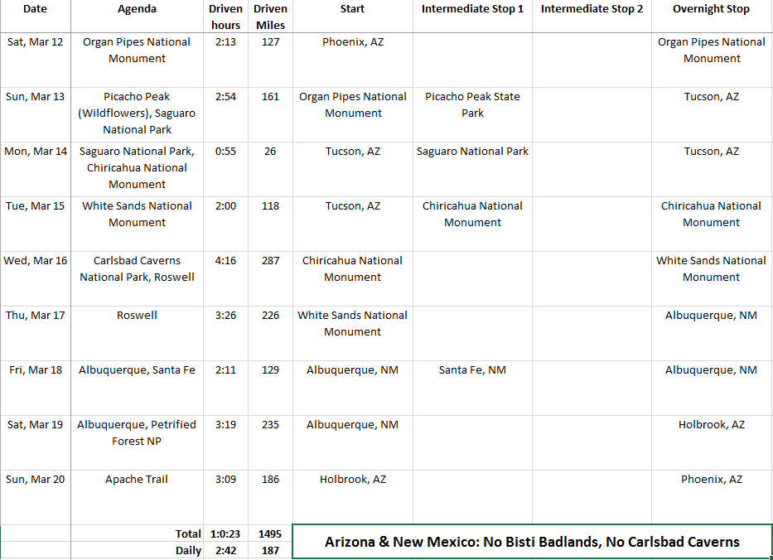Click the Tue, Mar 15 date cell
This screenshot has height=560, width=773.
tap(35, 206)
